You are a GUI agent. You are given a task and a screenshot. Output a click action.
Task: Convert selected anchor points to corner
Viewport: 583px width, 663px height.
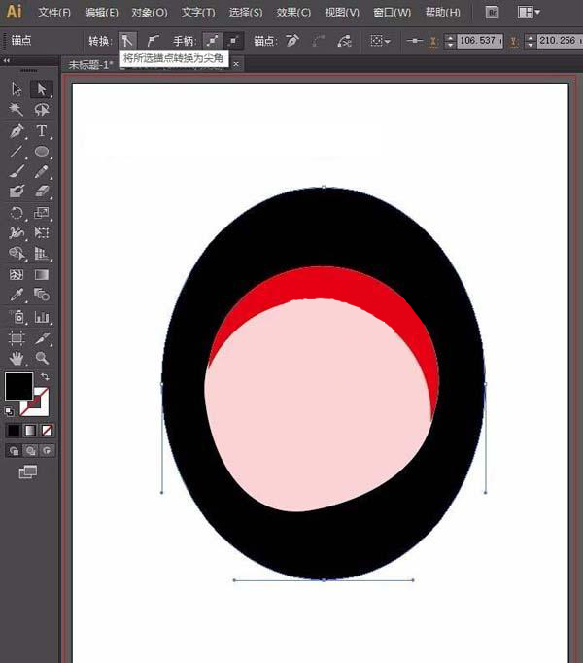click(x=128, y=41)
